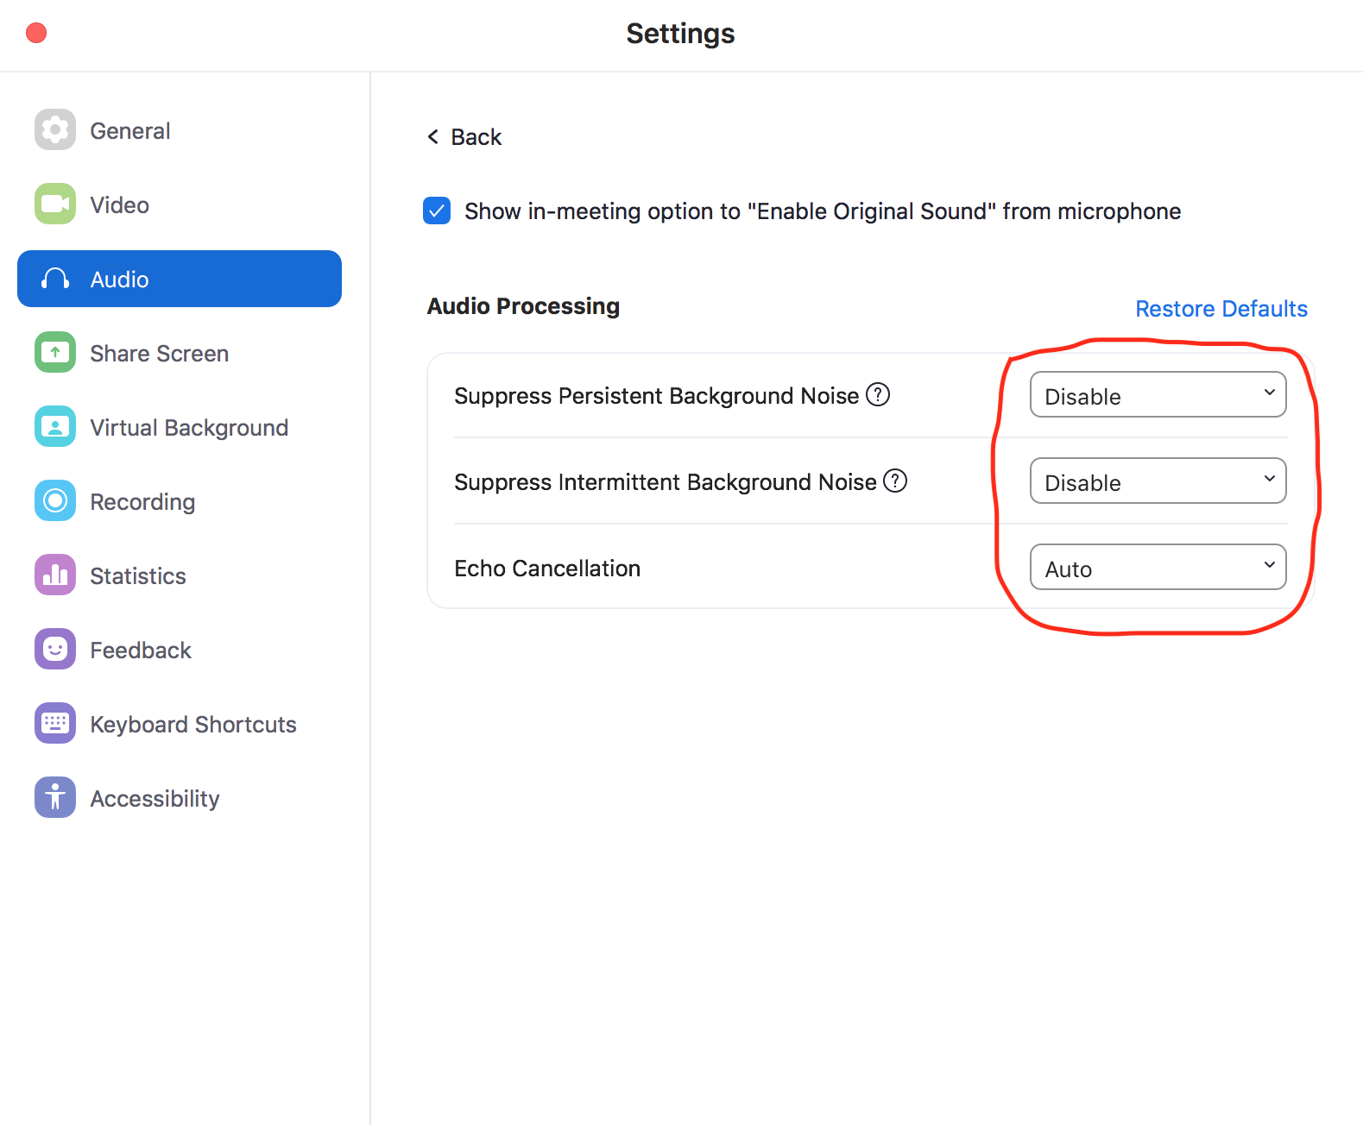Open Statistics settings tab
Screen dimensions: 1363x1125
pos(180,575)
